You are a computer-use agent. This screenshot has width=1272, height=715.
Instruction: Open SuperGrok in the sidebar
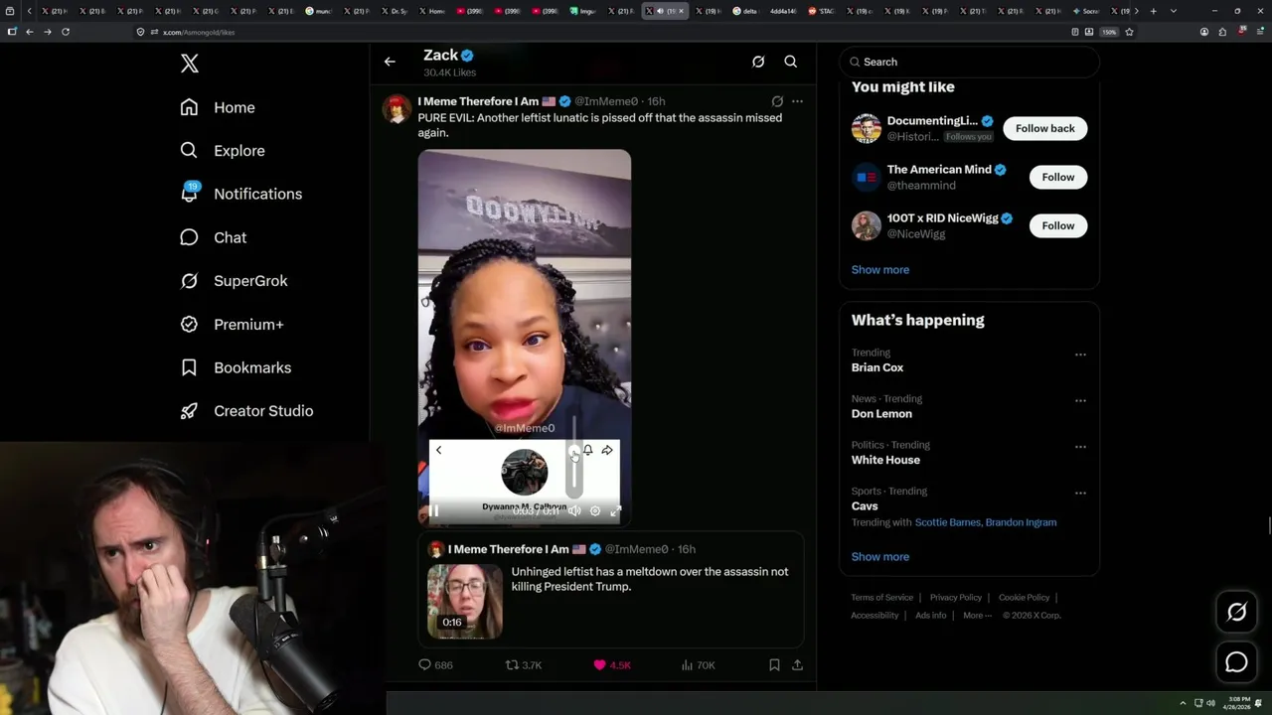(x=234, y=281)
